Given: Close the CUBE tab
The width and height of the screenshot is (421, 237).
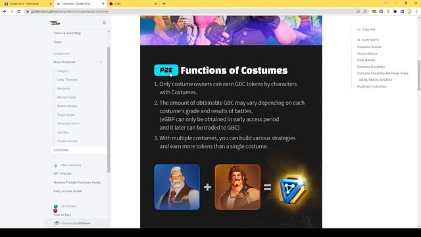Looking at the screenshot, I should pyautogui.click(x=155, y=4).
